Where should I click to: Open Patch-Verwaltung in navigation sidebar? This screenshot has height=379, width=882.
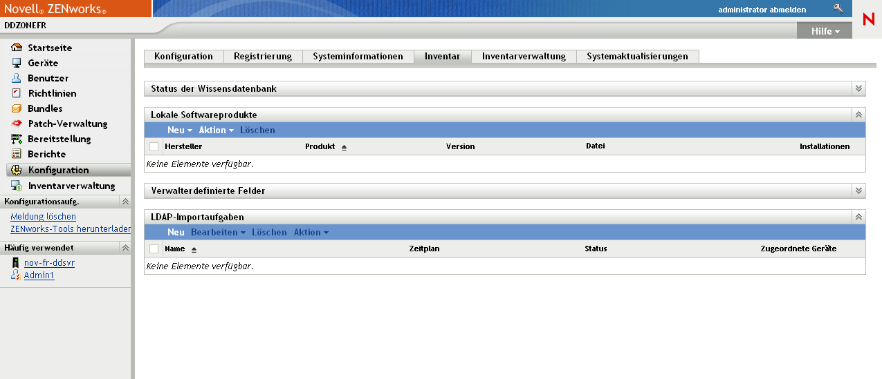pyautogui.click(x=68, y=124)
